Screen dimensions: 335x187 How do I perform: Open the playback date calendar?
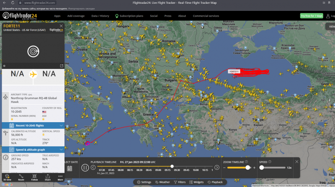pyautogui.click(x=70, y=169)
